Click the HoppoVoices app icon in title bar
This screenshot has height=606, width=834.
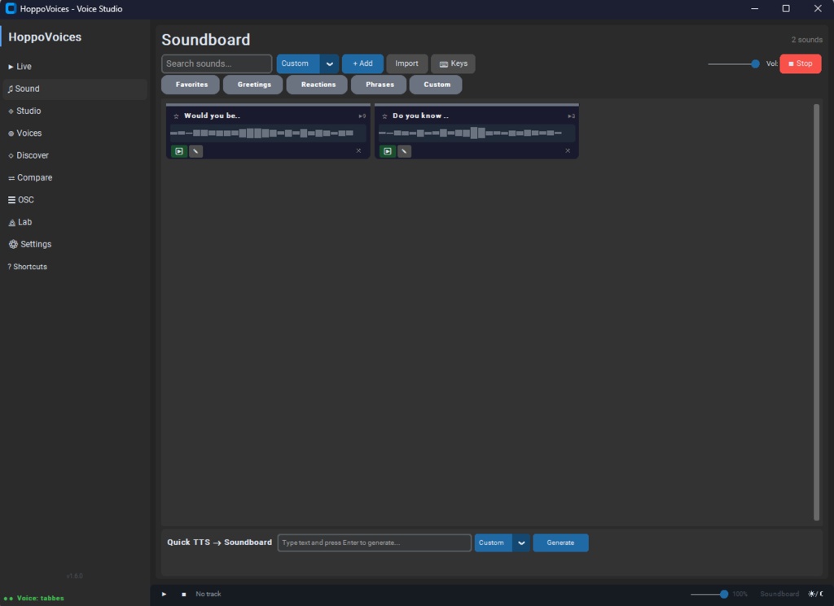coord(11,8)
